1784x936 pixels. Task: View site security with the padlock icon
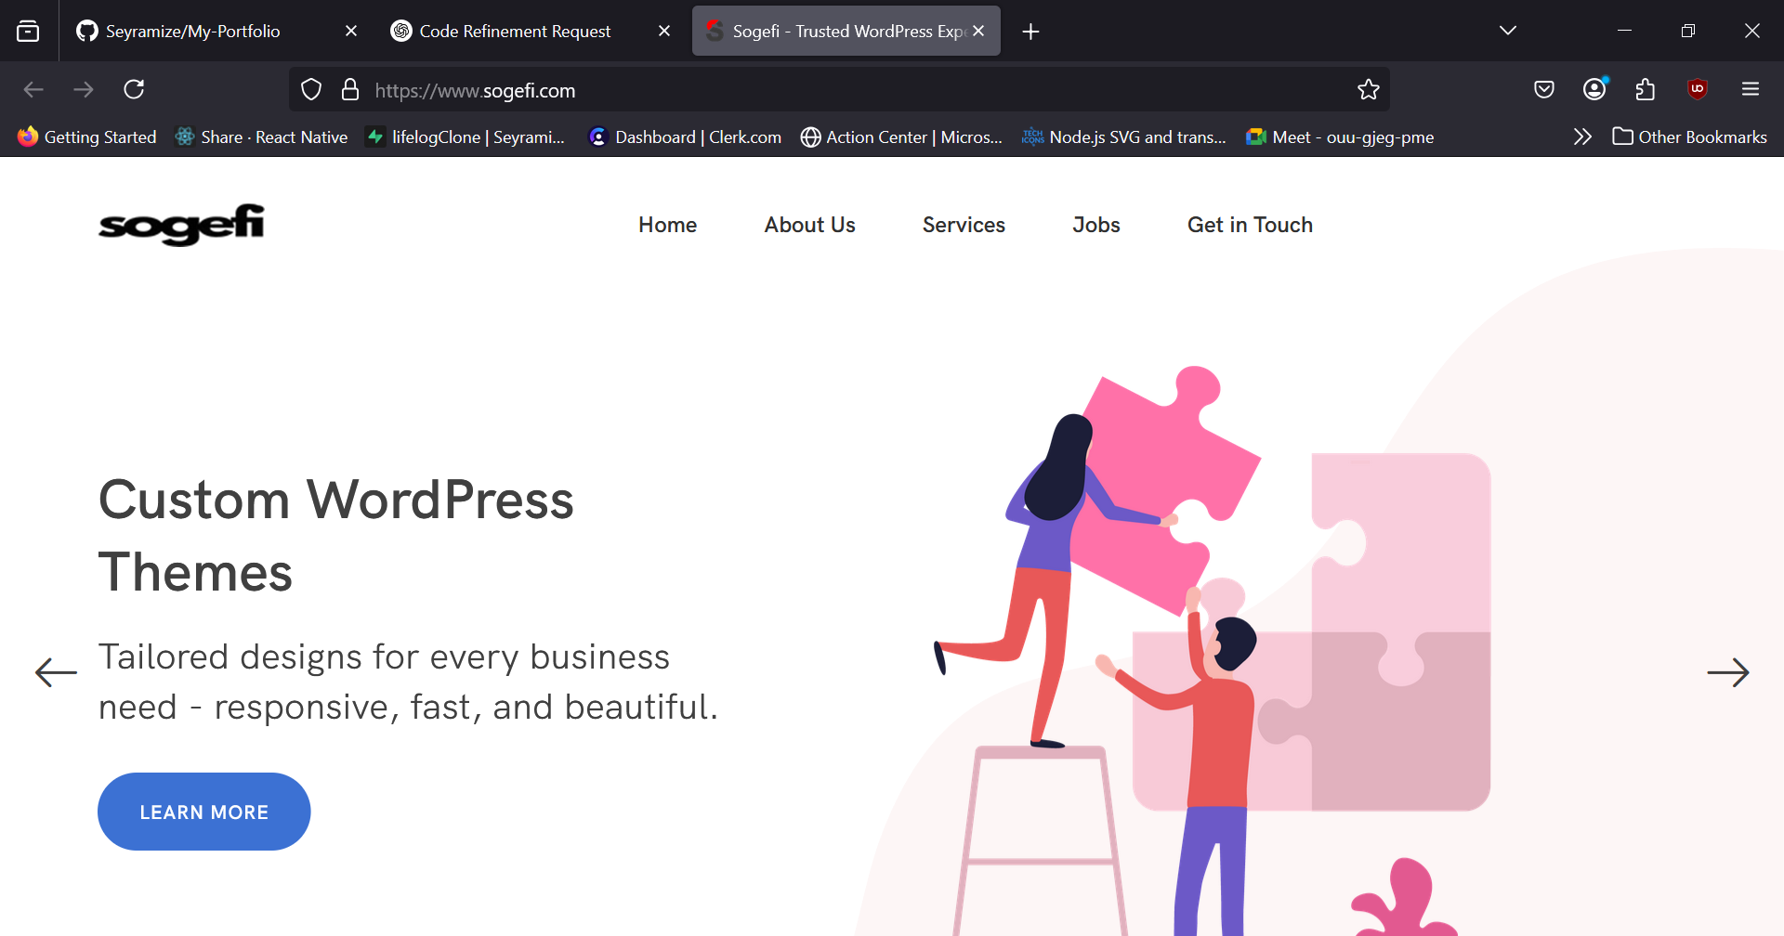pos(350,89)
